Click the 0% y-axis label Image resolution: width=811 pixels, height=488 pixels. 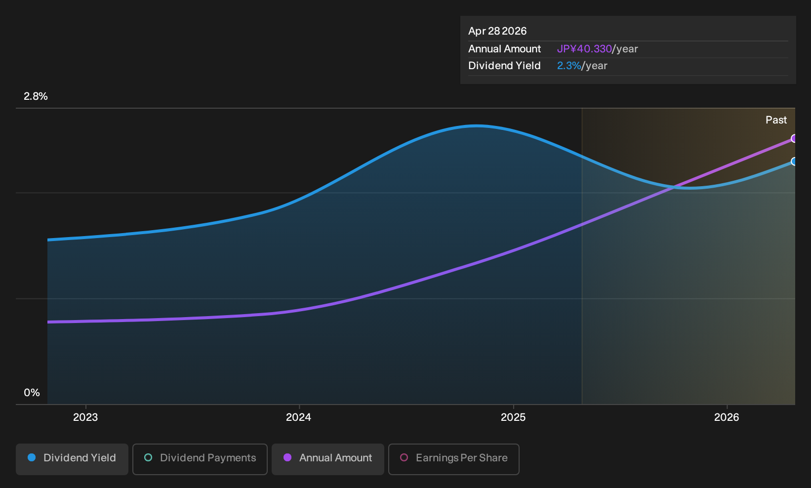coord(32,393)
